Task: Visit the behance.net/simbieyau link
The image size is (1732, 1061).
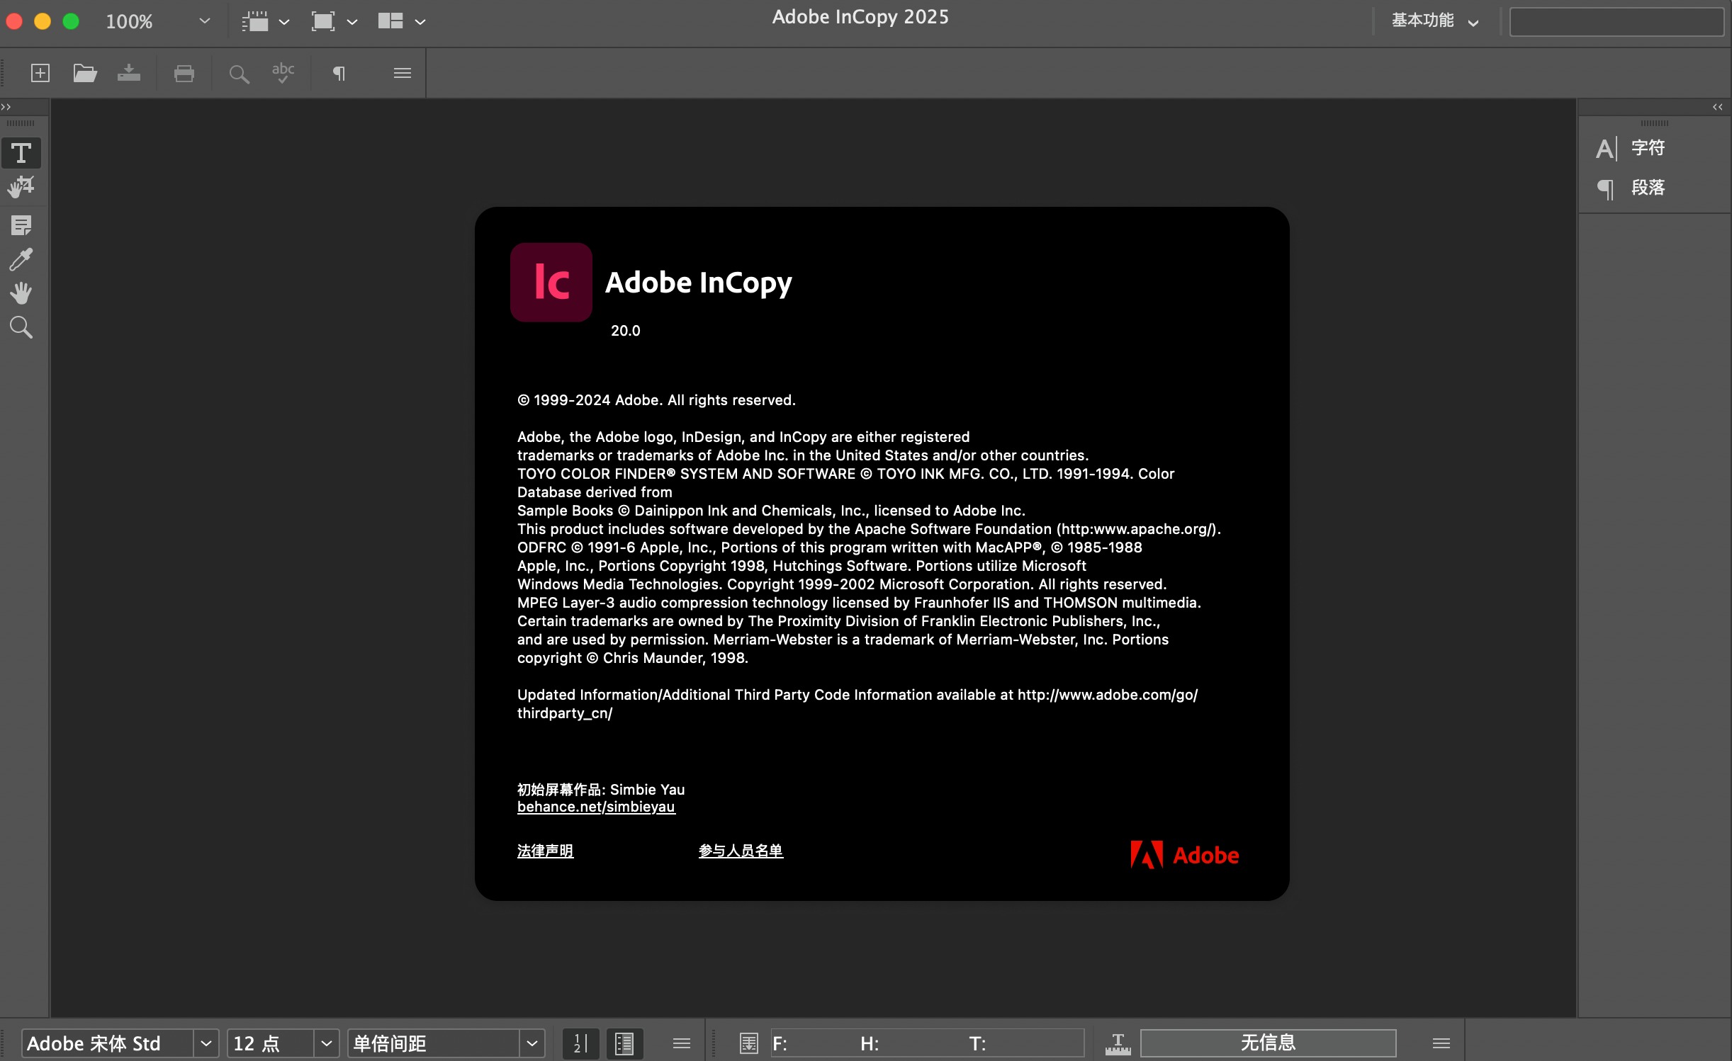Action: [596, 807]
